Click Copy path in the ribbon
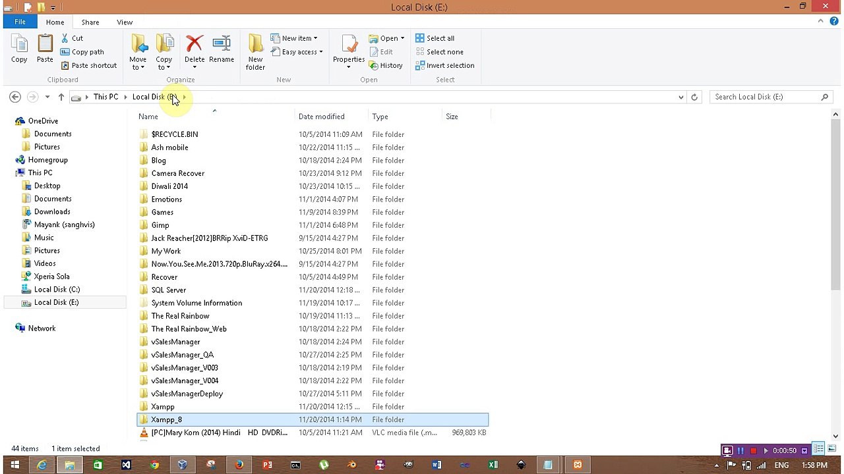This screenshot has width=844, height=474. pos(82,52)
